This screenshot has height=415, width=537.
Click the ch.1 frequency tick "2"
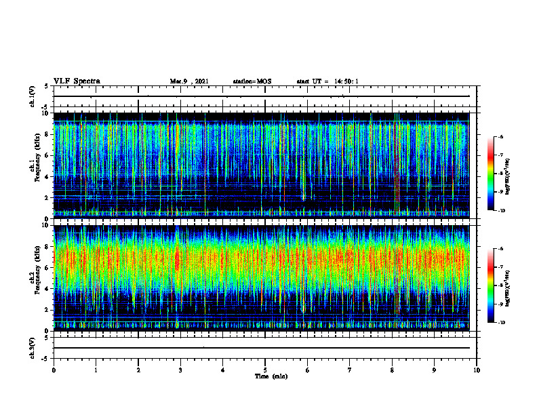coord(47,198)
